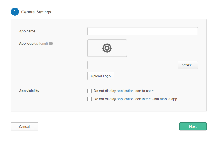
Task: Click the logo file path field
Action: pos(133,65)
